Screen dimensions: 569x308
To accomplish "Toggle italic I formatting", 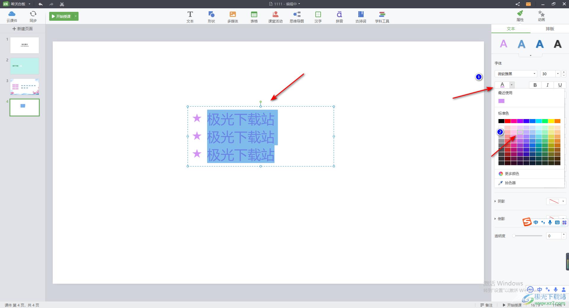I will pyautogui.click(x=547, y=85).
